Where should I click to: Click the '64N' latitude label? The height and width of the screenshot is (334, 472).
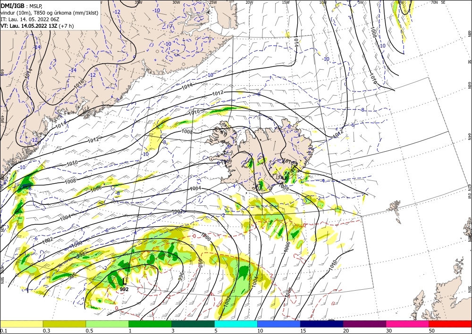[469, 136]
